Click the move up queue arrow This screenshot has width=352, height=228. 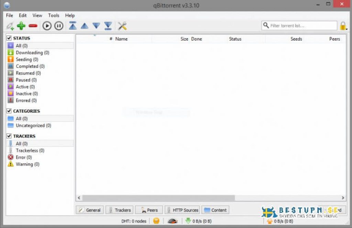85,26
